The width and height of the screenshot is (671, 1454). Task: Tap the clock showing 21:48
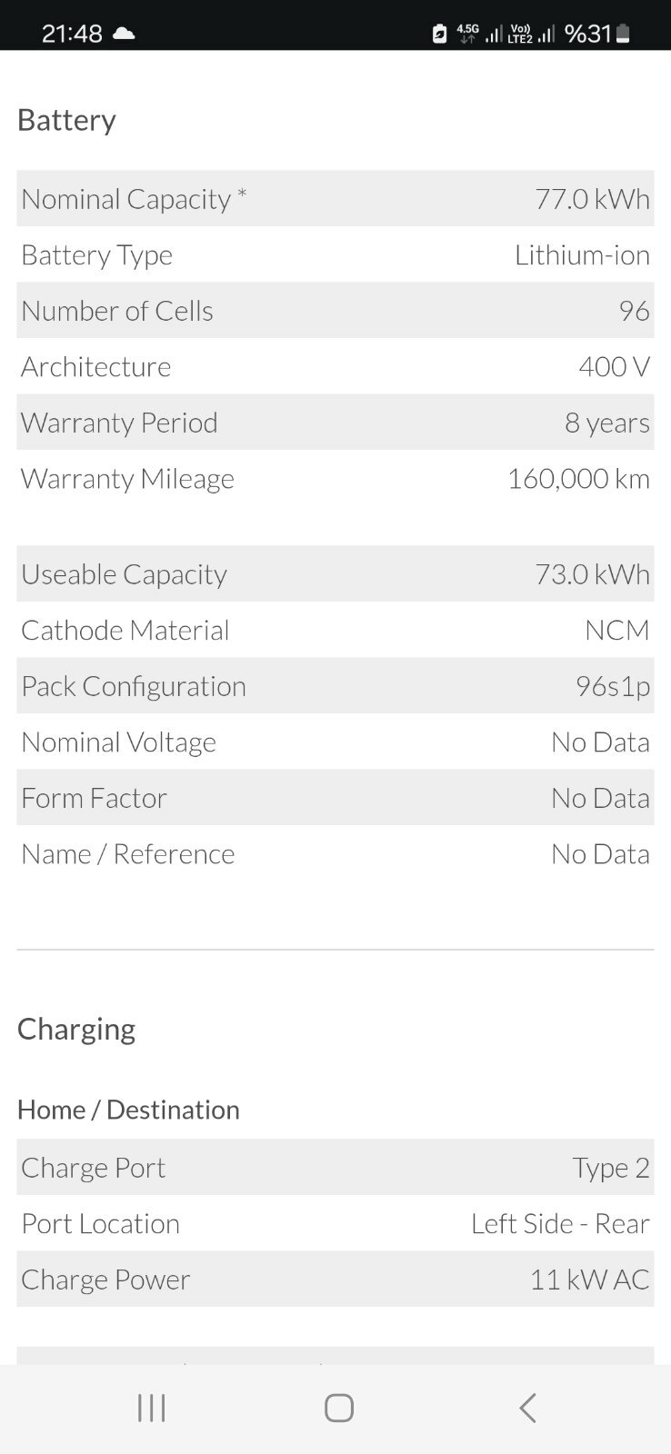72,34
